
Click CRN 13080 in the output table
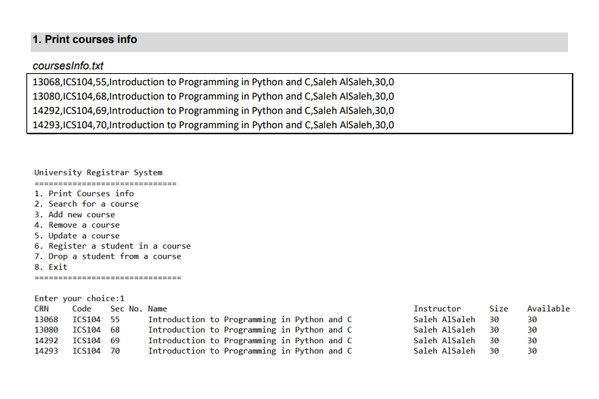[x=46, y=330]
